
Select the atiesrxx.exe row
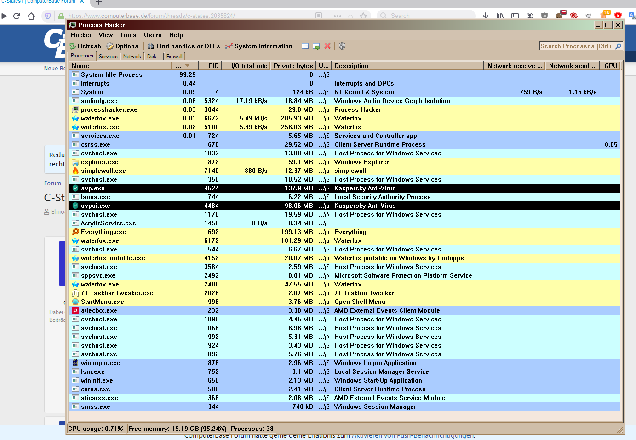344,398
